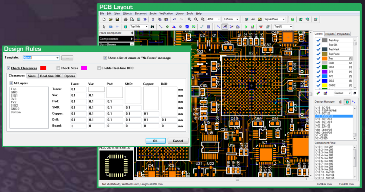Zoom to window icon beside zoom percentage

click(x=202, y=19)
